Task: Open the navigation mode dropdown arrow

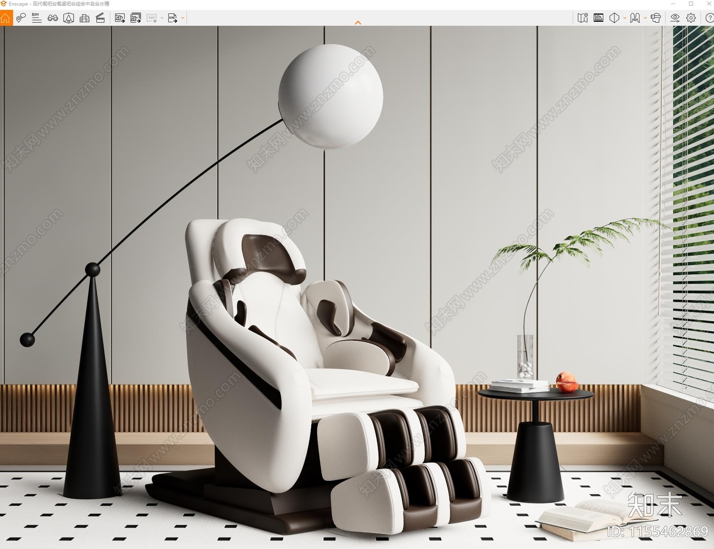Action: 645,18
